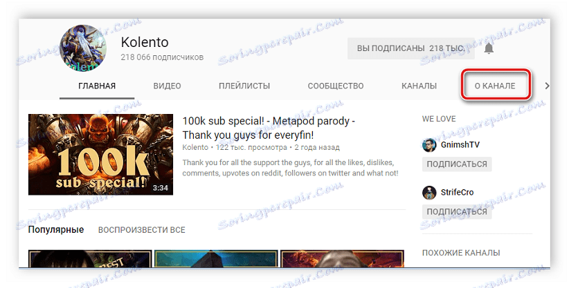Screen dimensions: 569x288
Task: Click the ВЫ ПОДПИСАНЫ 218 ТЫС. button
Action: (x=410, y=48)
